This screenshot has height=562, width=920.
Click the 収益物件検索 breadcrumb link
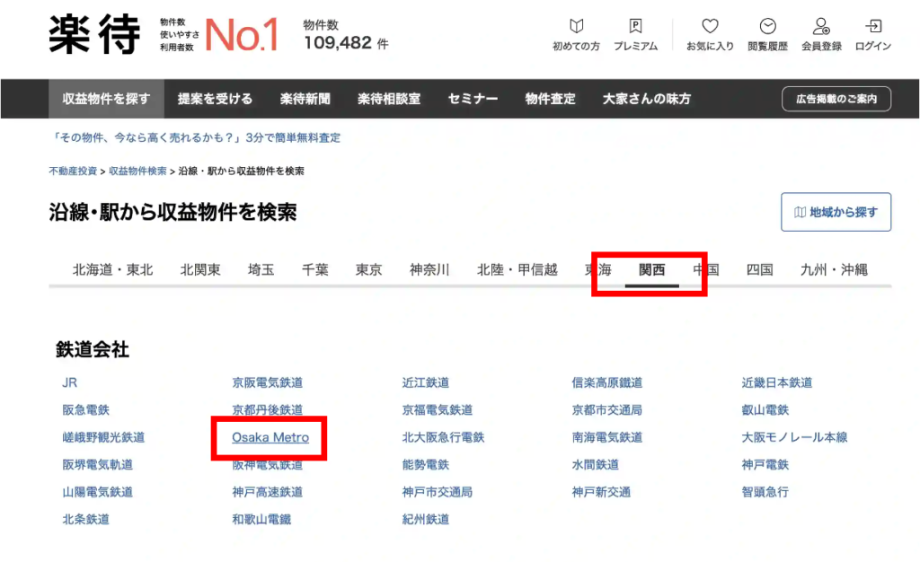coord(137,171)
